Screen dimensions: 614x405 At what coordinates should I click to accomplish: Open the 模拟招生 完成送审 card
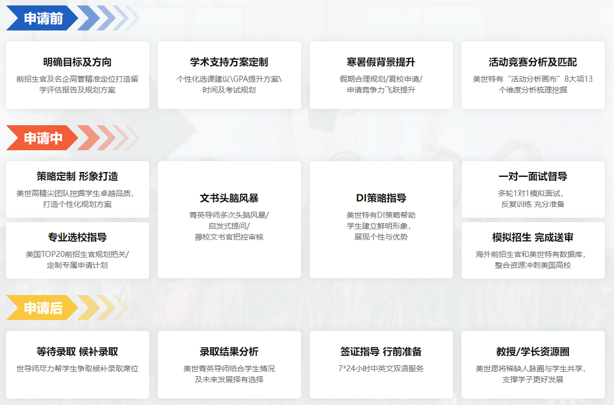pos(533,250)
